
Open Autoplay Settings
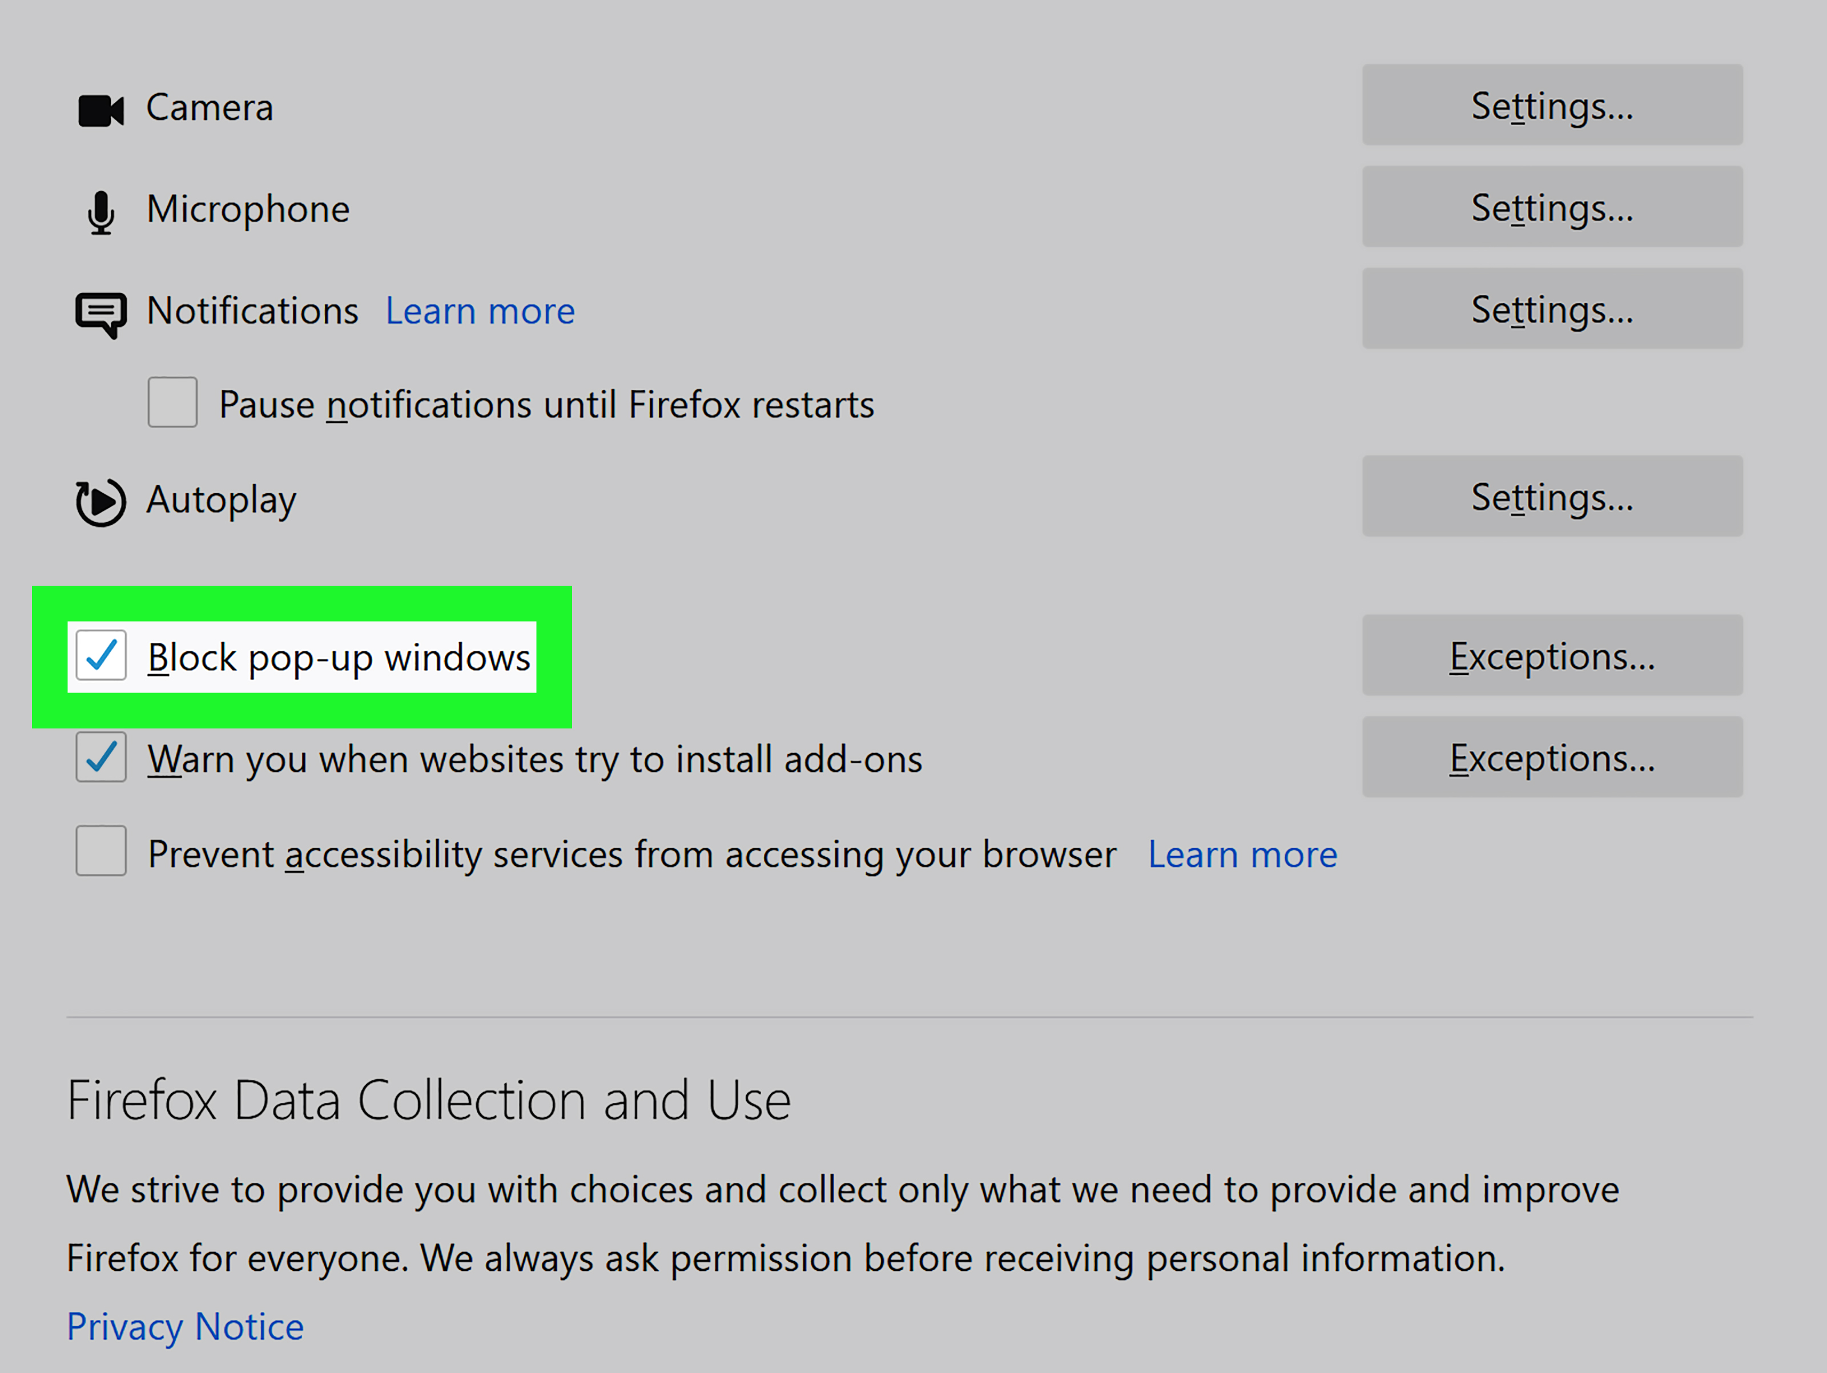pyautogui.click(x=1551, y=496)
